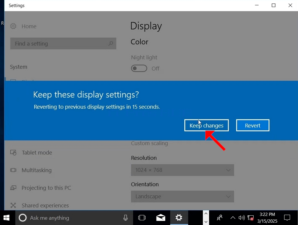Open the Resolution dropdown showing 1024 × 768
The height and width of the screenshot is (225, 298).
(x=182, y=170)
